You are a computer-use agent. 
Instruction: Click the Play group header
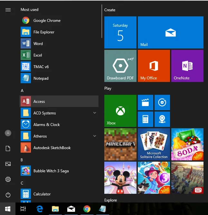pyautogui.click(x=108, y=88)
